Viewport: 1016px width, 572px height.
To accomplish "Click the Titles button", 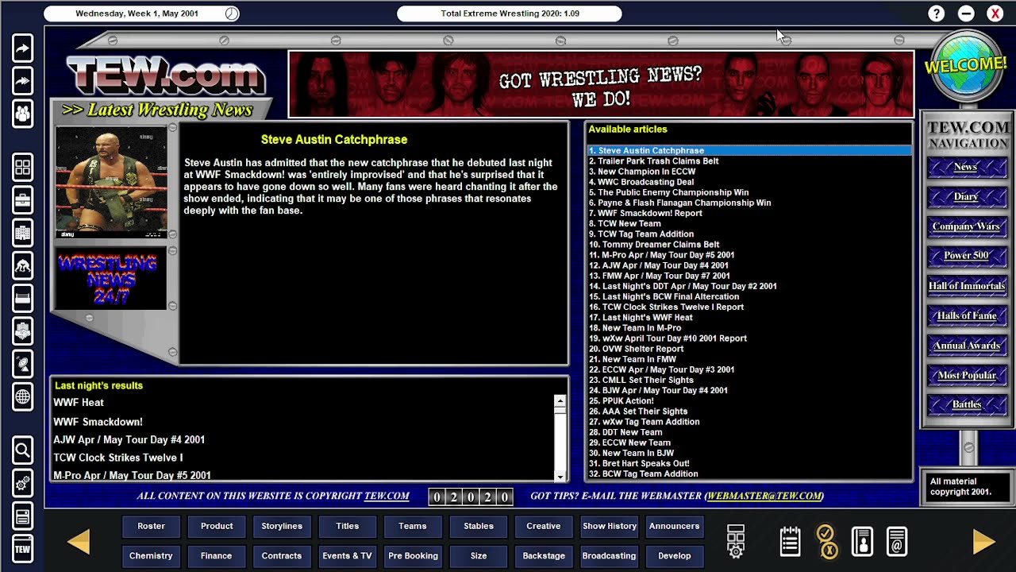I will pos(347,526).
